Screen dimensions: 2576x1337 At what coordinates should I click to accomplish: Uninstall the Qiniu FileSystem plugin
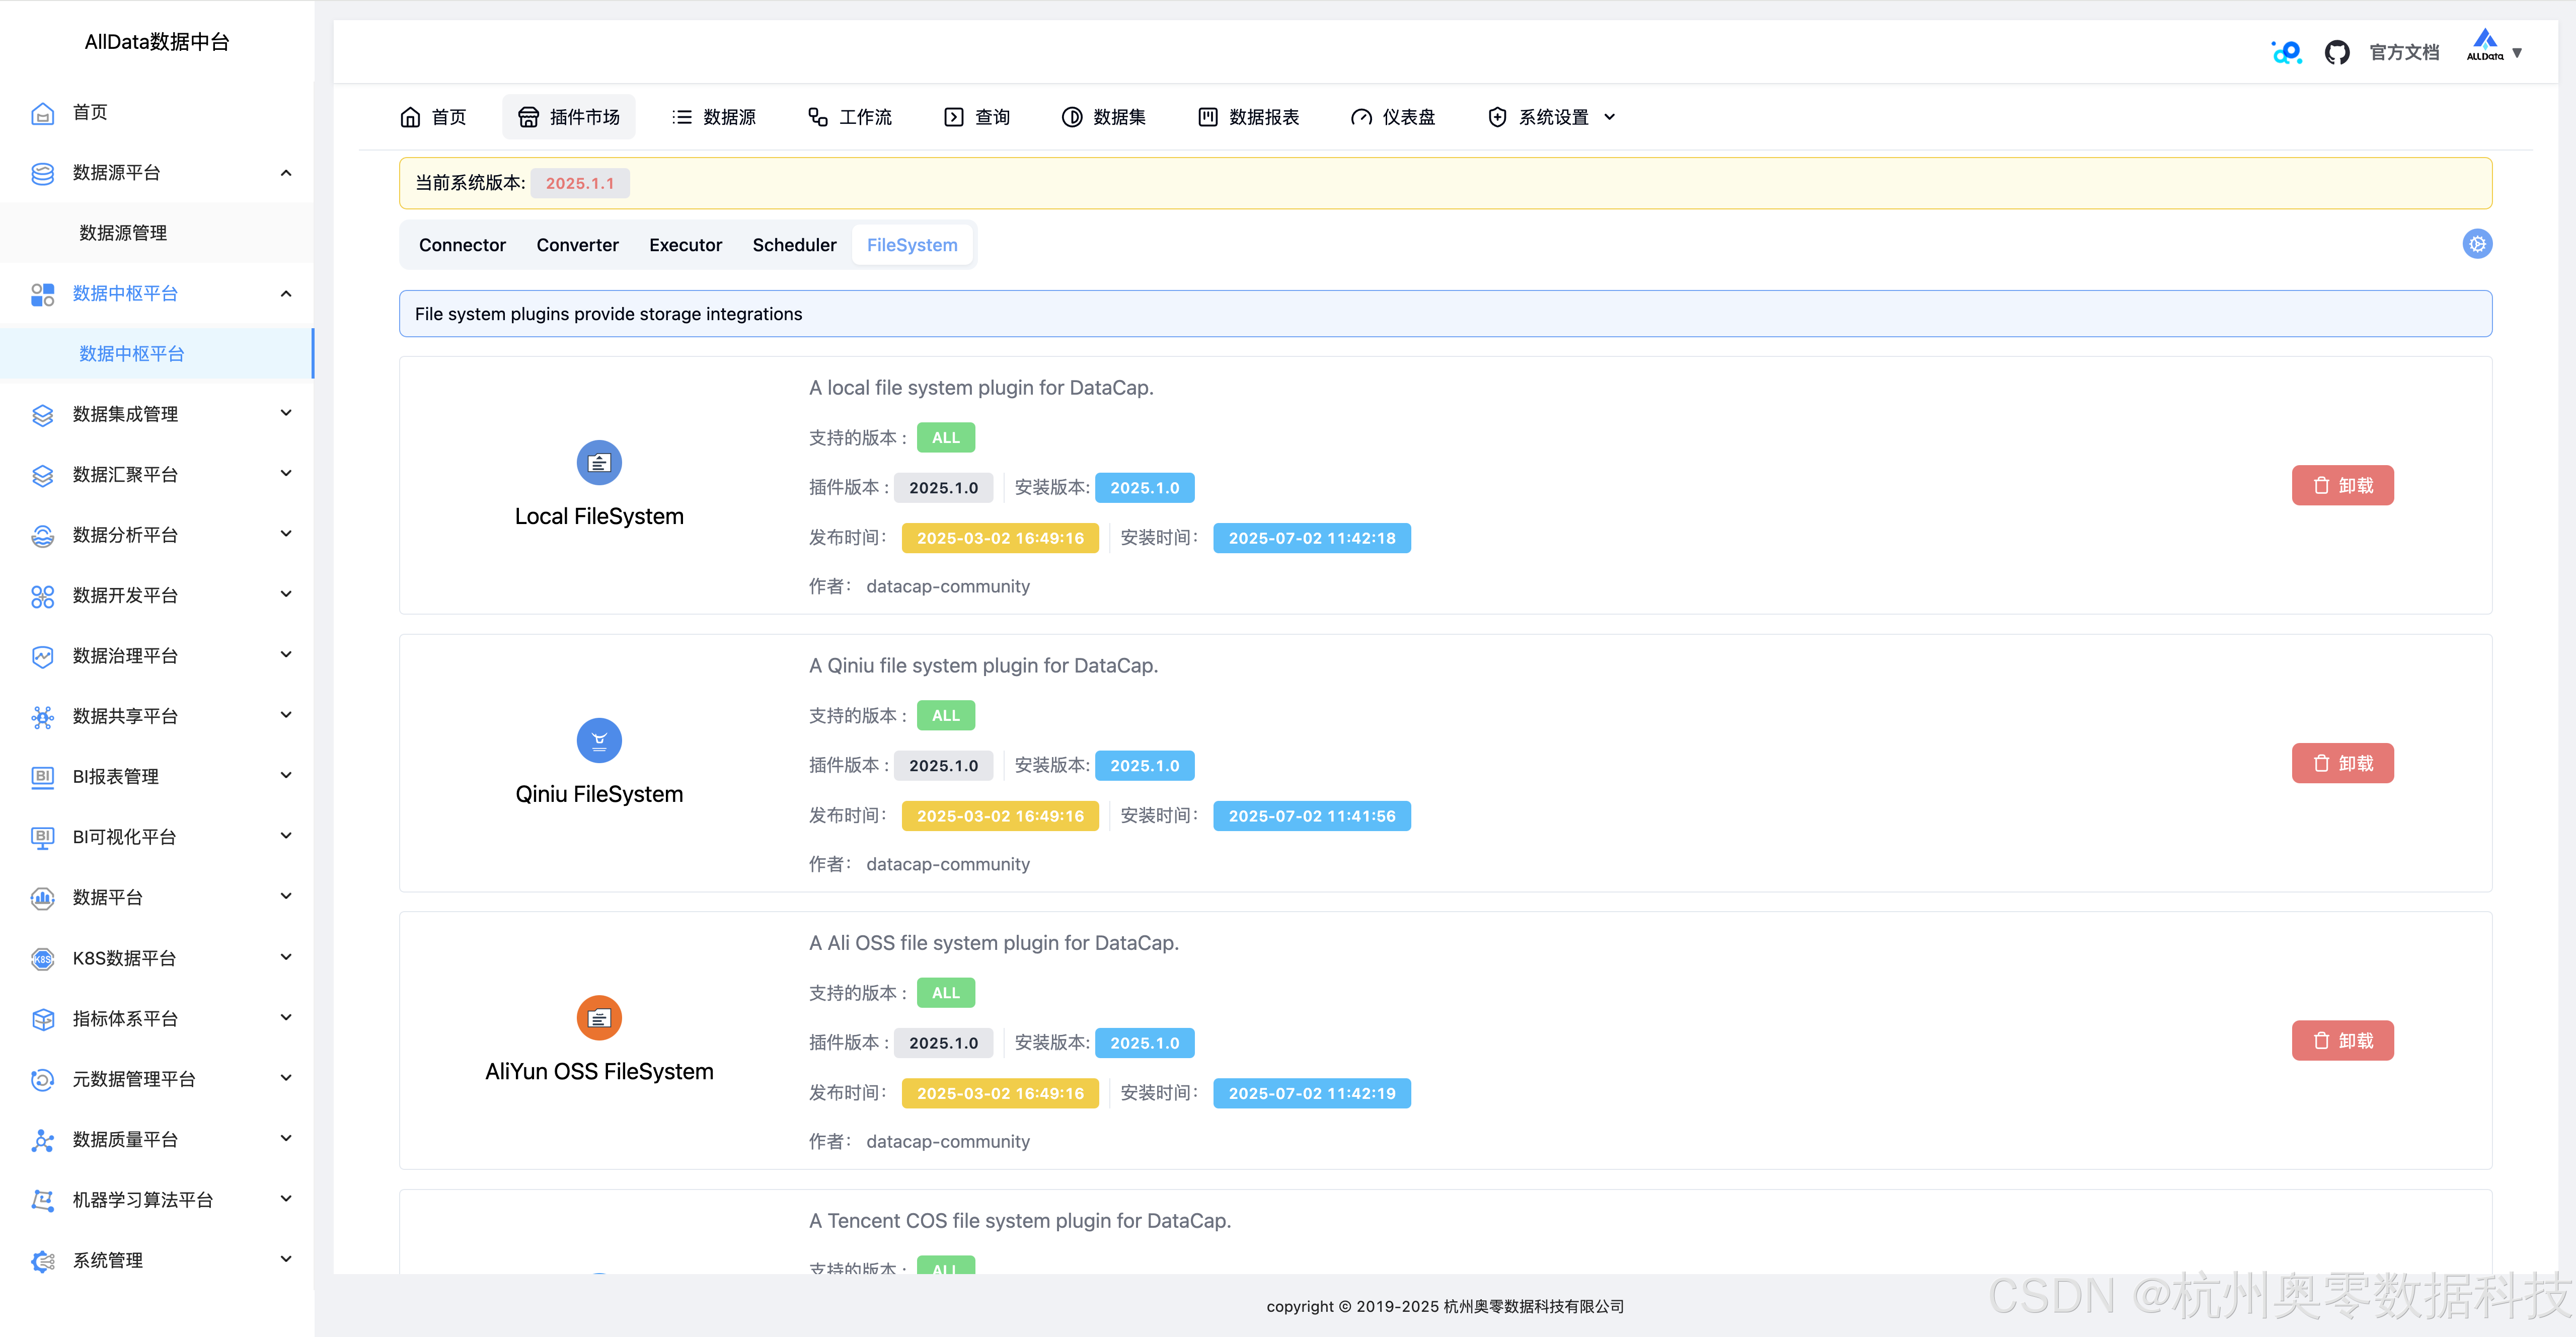coord(2343,764)
